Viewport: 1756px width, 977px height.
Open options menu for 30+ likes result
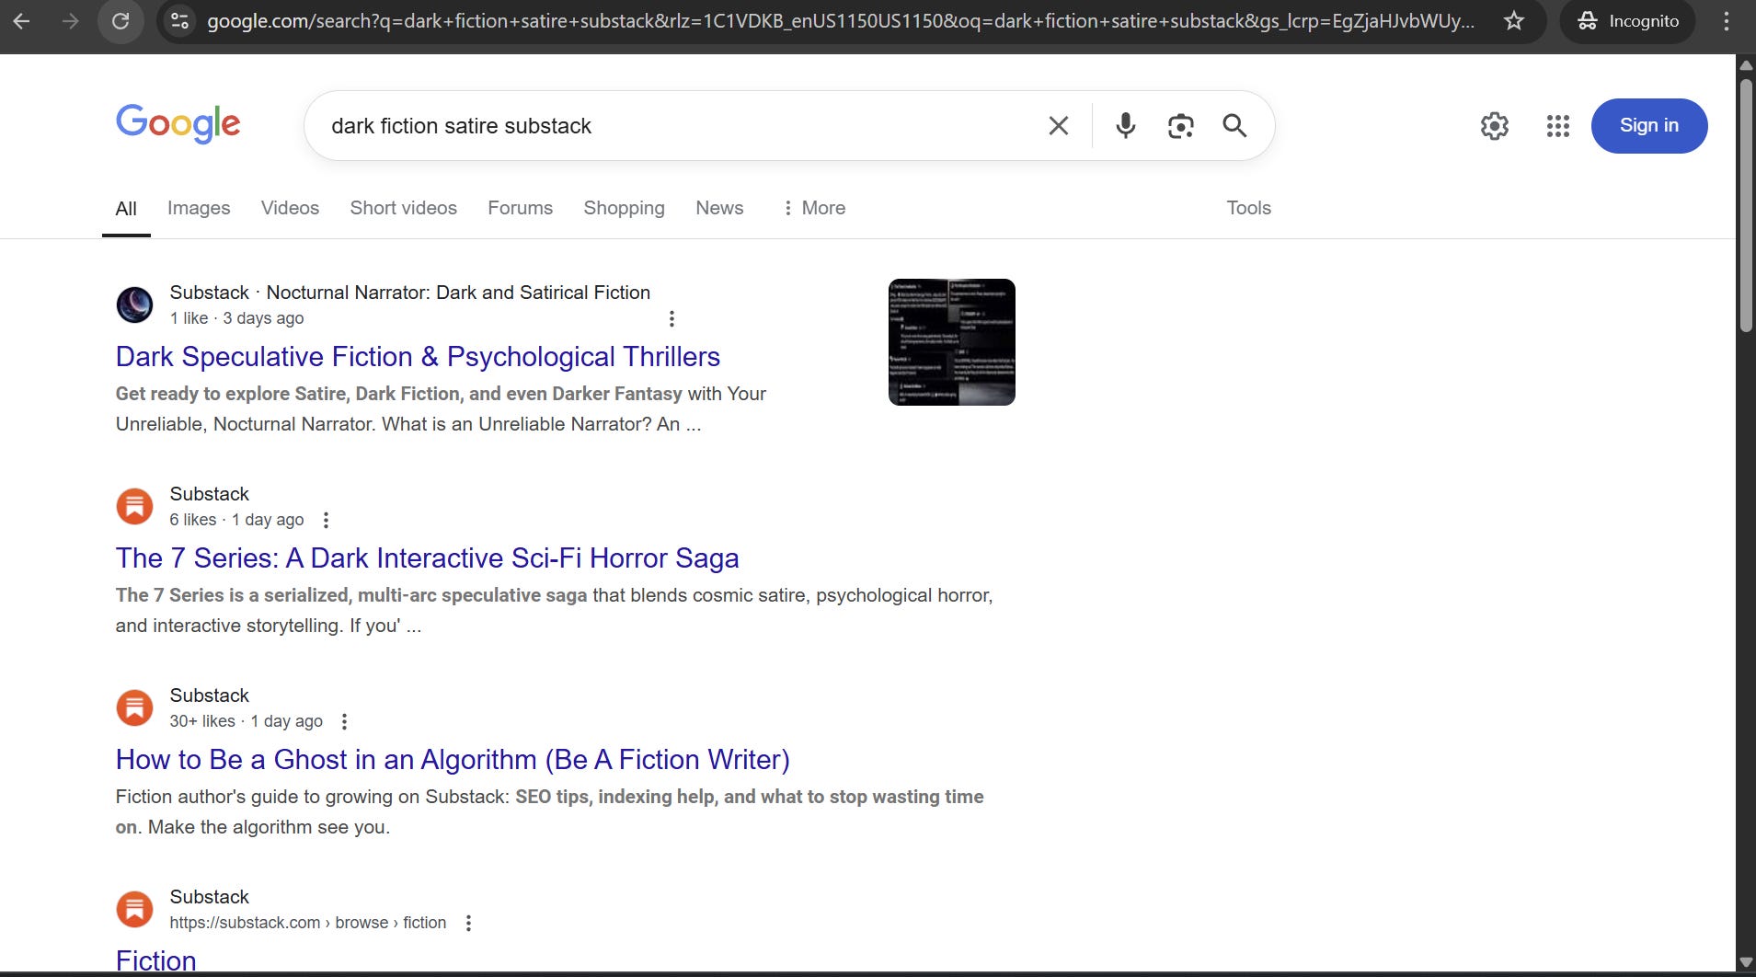[344, 721]
